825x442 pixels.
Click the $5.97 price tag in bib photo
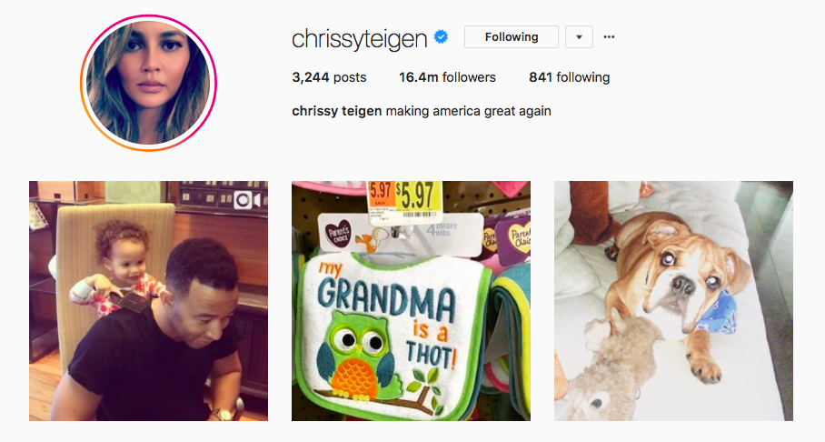coord(403,201)
